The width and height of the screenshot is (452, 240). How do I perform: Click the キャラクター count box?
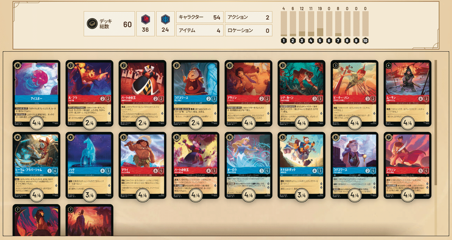click(200, 17)
